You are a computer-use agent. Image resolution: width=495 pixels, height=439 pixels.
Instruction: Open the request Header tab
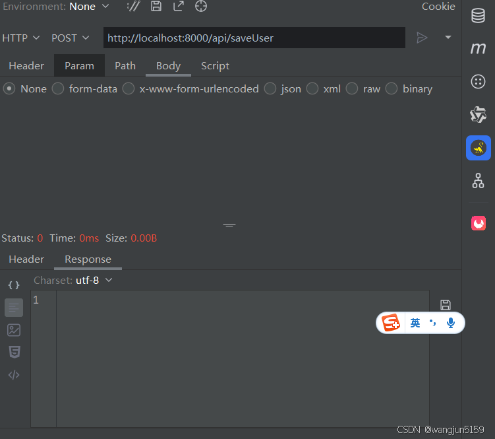[26, 66]
